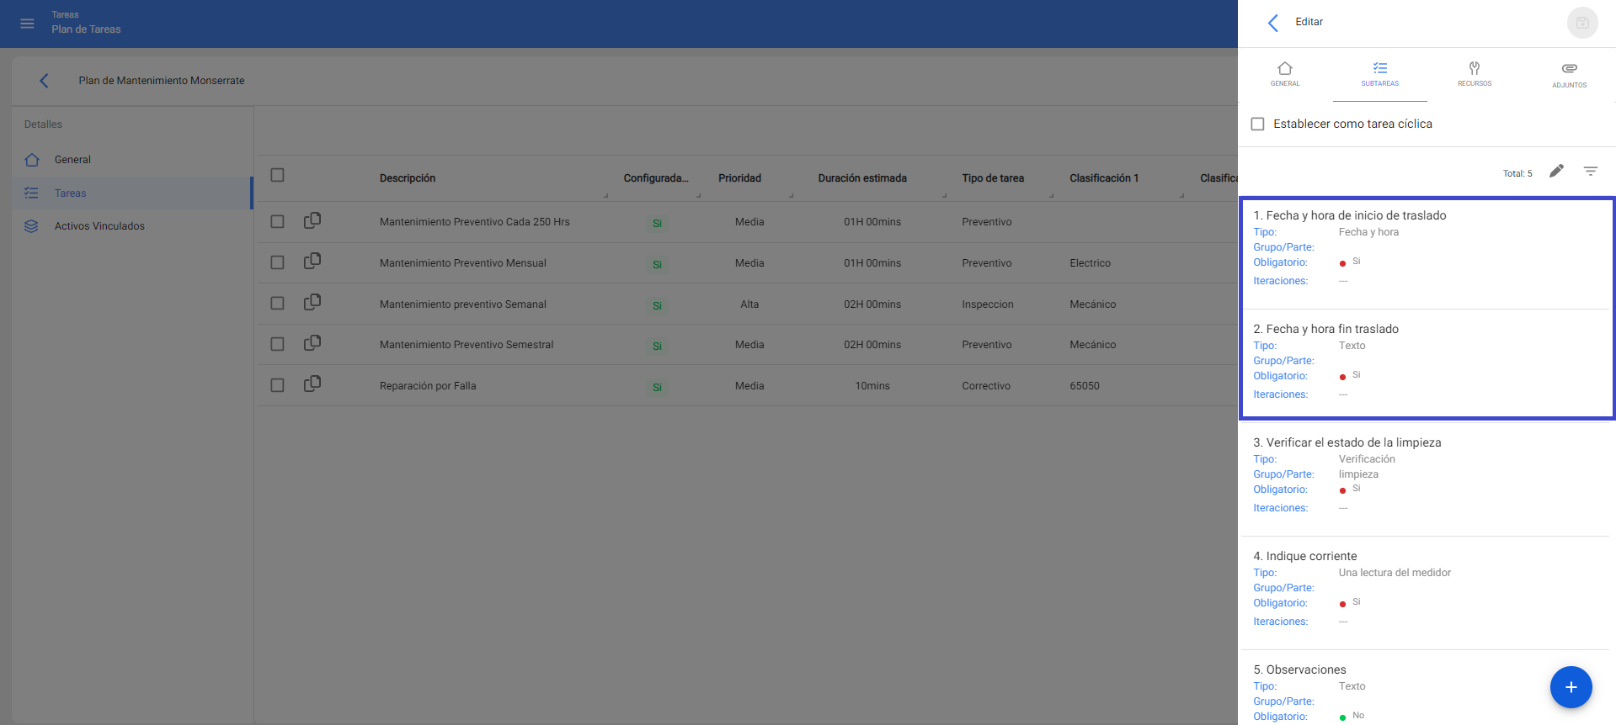Click the pencil edit icon near Total
This screenshot has height=725, width=1616.
pos(1556,172)
